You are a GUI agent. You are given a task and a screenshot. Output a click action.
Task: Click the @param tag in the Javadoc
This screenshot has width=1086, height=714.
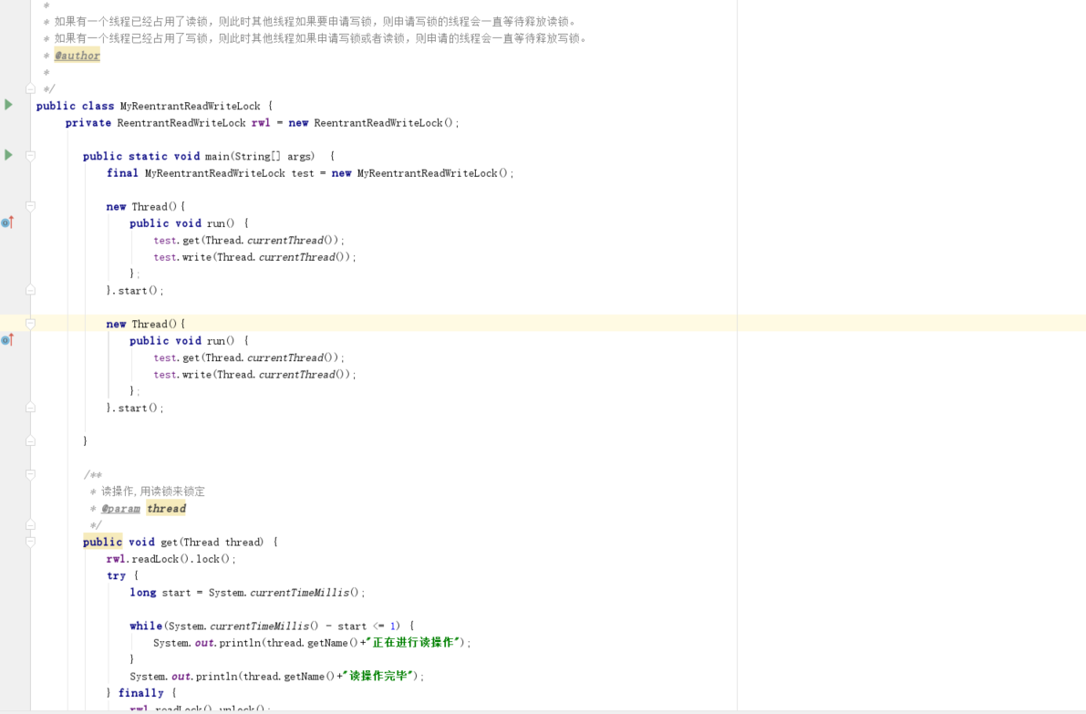click(120, 508)
